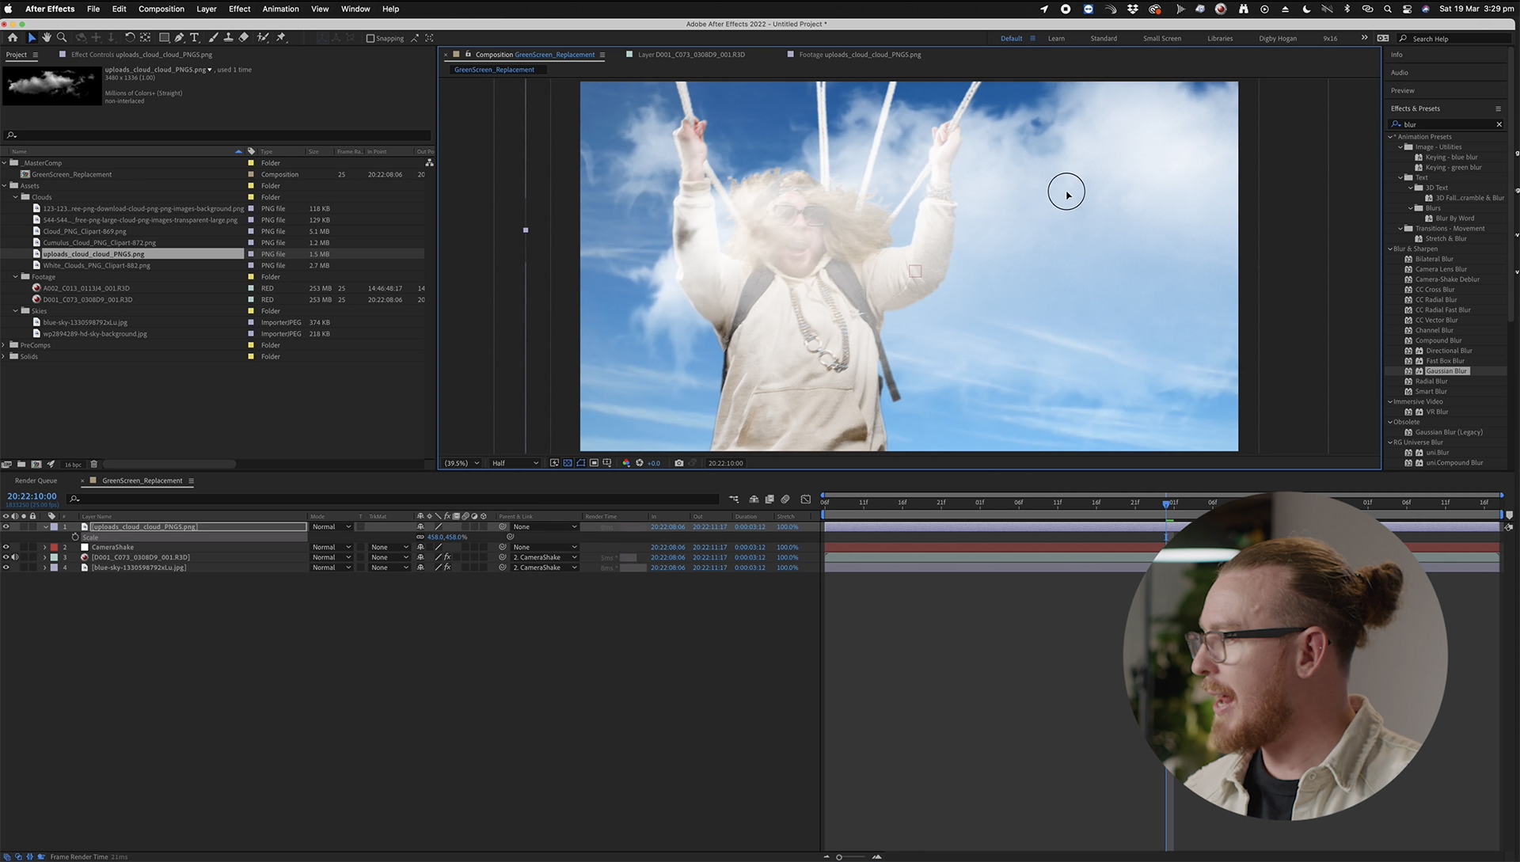Viewport: 1520px width, 862px height.
Task: Hide the uploads_cloud_cloud_PNG5.png layer eye
Action: (x=6, y=527)
